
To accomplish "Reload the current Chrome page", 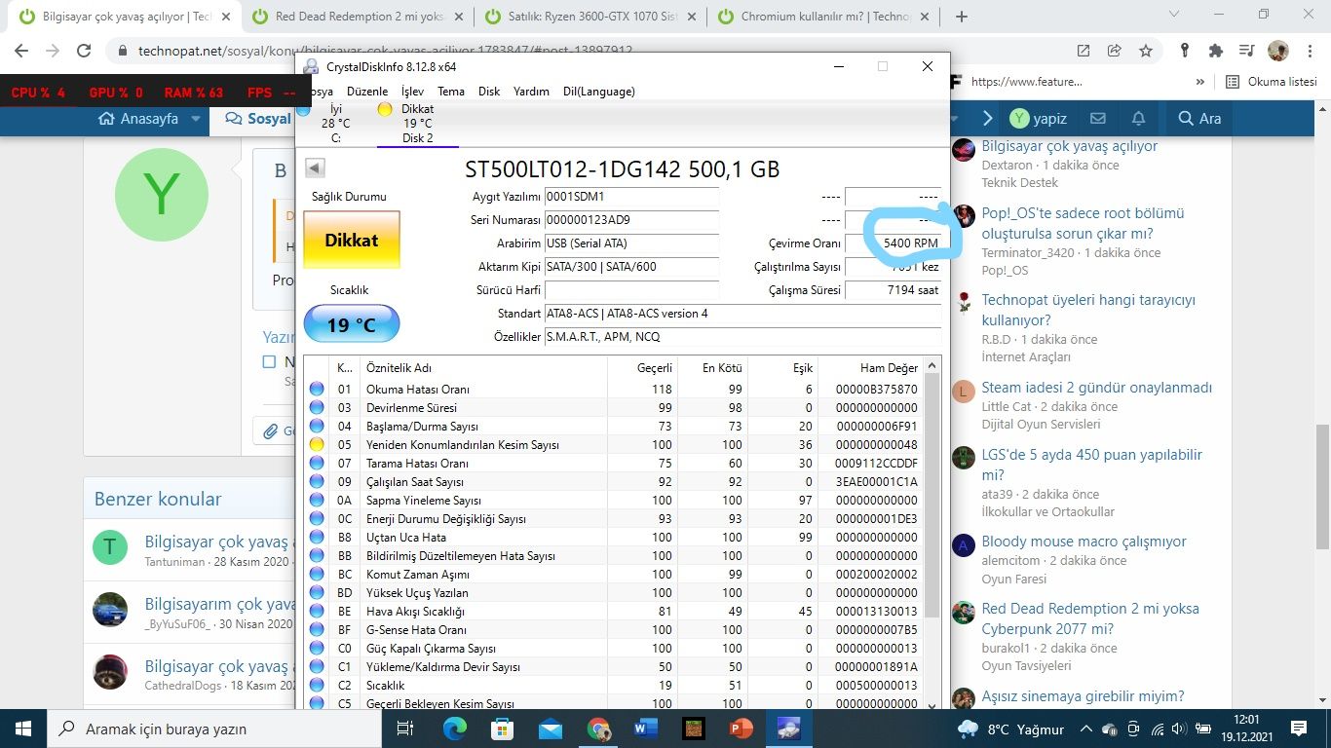I will pyautogui.click(x=84, y=51).
